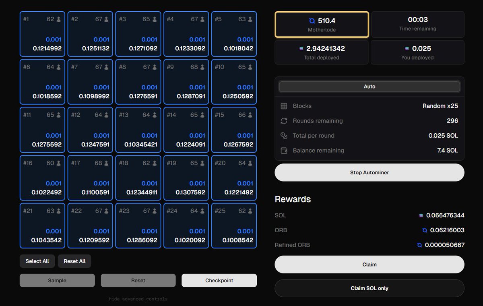Click the ORB icon in Motherlode card
Screen dimensions: 483x306
click(x=312, y=21)
